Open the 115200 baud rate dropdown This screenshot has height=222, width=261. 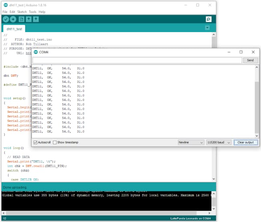(x=219, y=142)
